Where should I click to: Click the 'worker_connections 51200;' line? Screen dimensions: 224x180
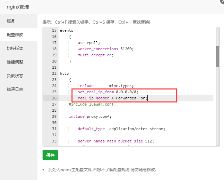pyautogui.click(x=106, y=49)
